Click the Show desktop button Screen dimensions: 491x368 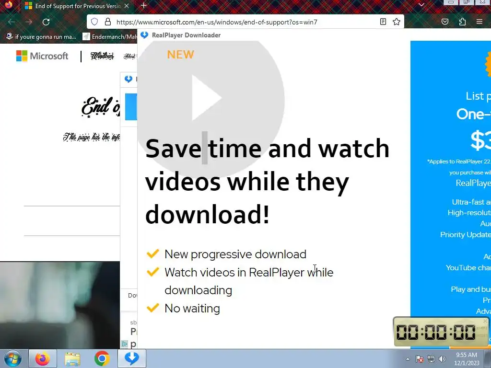489,358
